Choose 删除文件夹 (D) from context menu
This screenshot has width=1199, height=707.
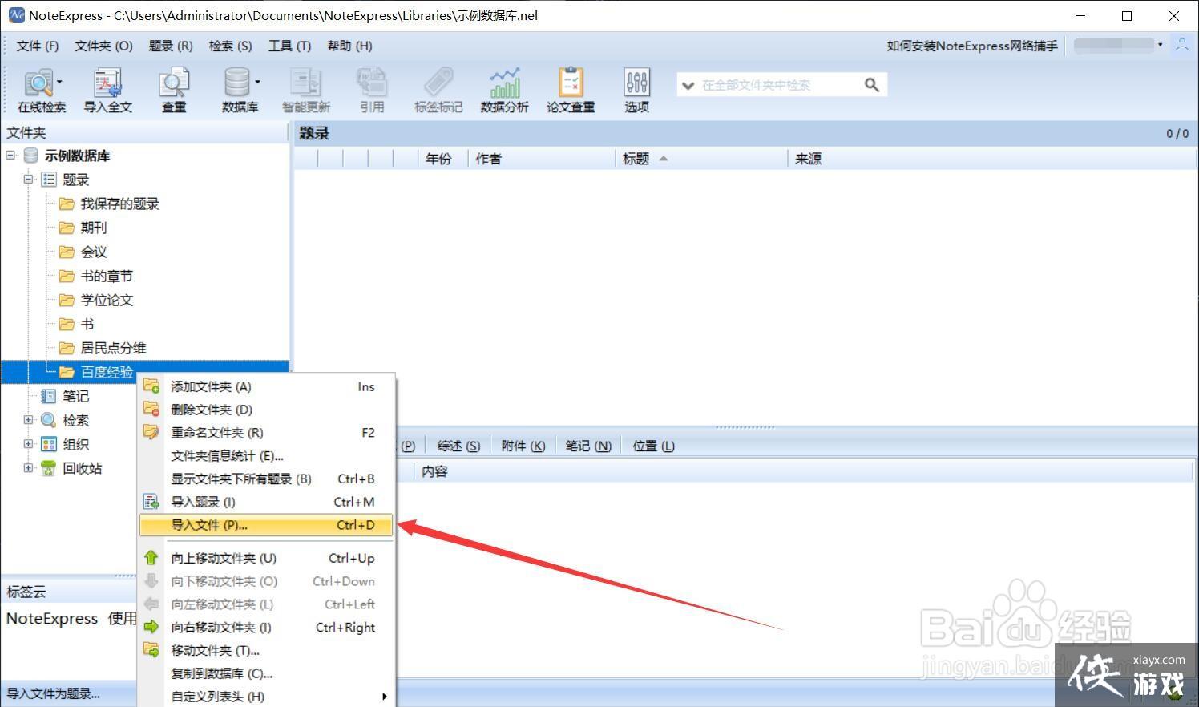tap(266, 410)
